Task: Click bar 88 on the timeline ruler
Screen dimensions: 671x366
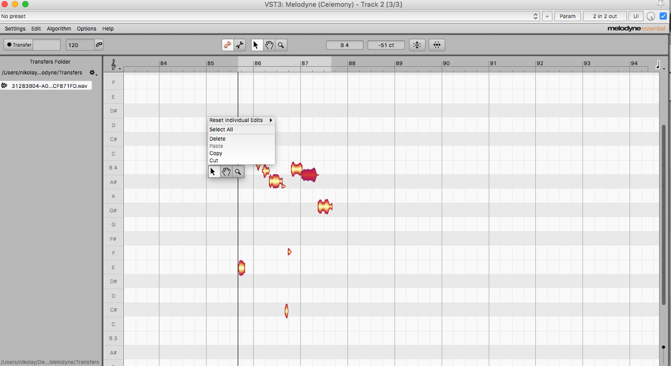Action: (x=352, y=64)
